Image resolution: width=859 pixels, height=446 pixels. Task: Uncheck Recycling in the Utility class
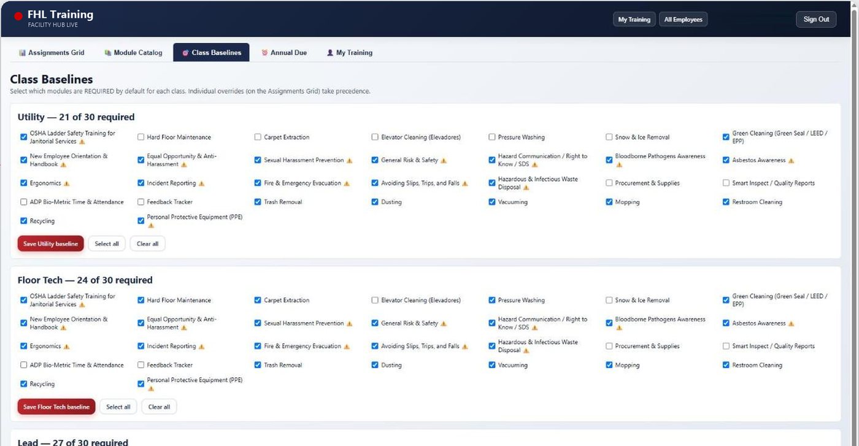click(24, 221)
